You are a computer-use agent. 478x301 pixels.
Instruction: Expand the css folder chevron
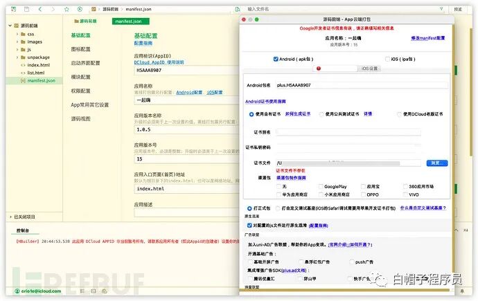coord(17,34)
